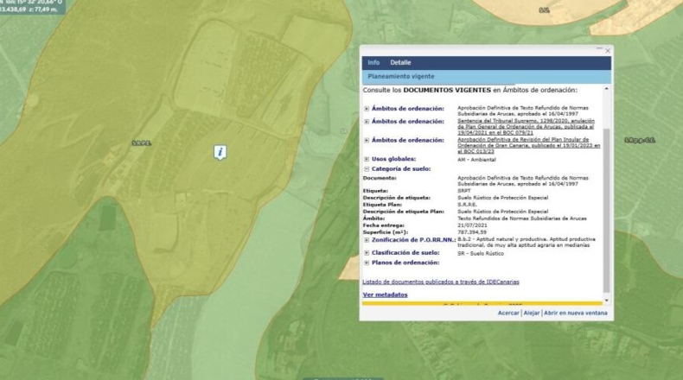Click 'Texto Refundidos de Normas Subsidiarias de Arucas'
683x380 pixels.
pyautogui.click(x=522, y=218)
